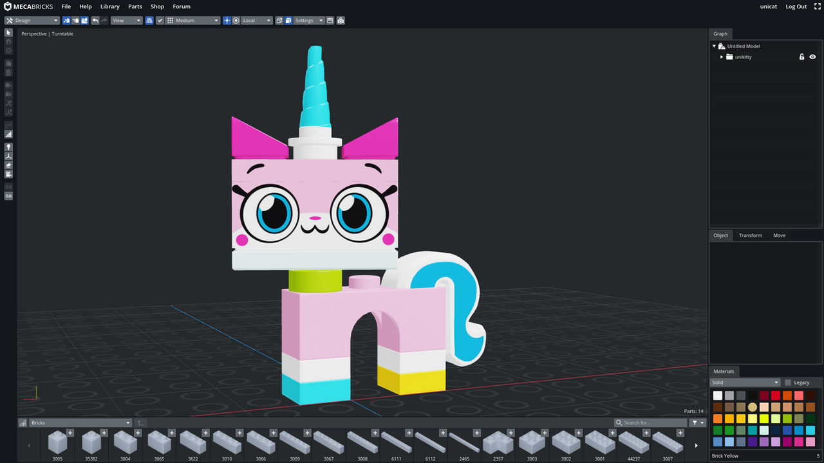
Task: Click the parts search field at the bottom
Action: pos(650,422)
